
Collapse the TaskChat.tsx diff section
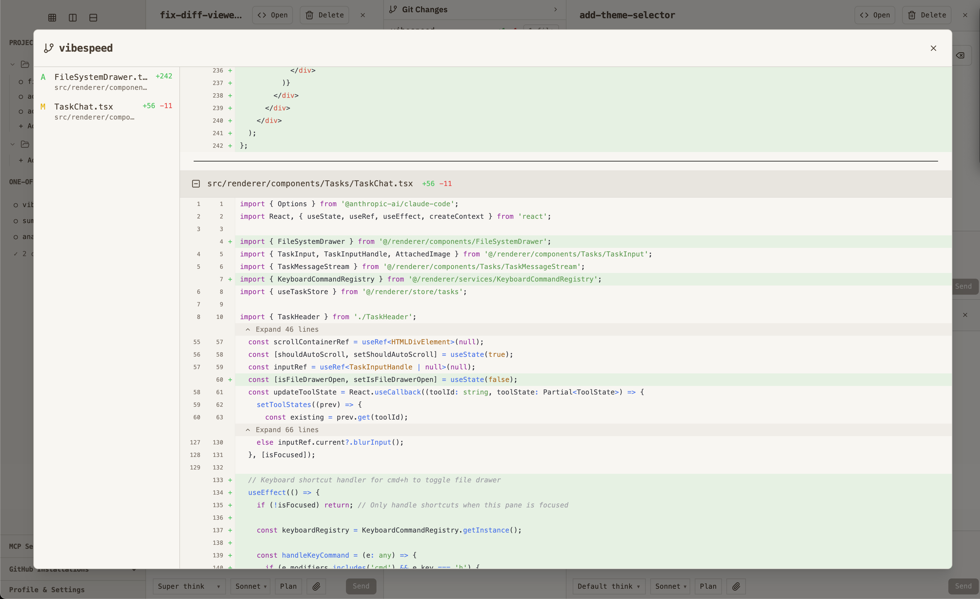pyautogui.click(x=196, y=184)
